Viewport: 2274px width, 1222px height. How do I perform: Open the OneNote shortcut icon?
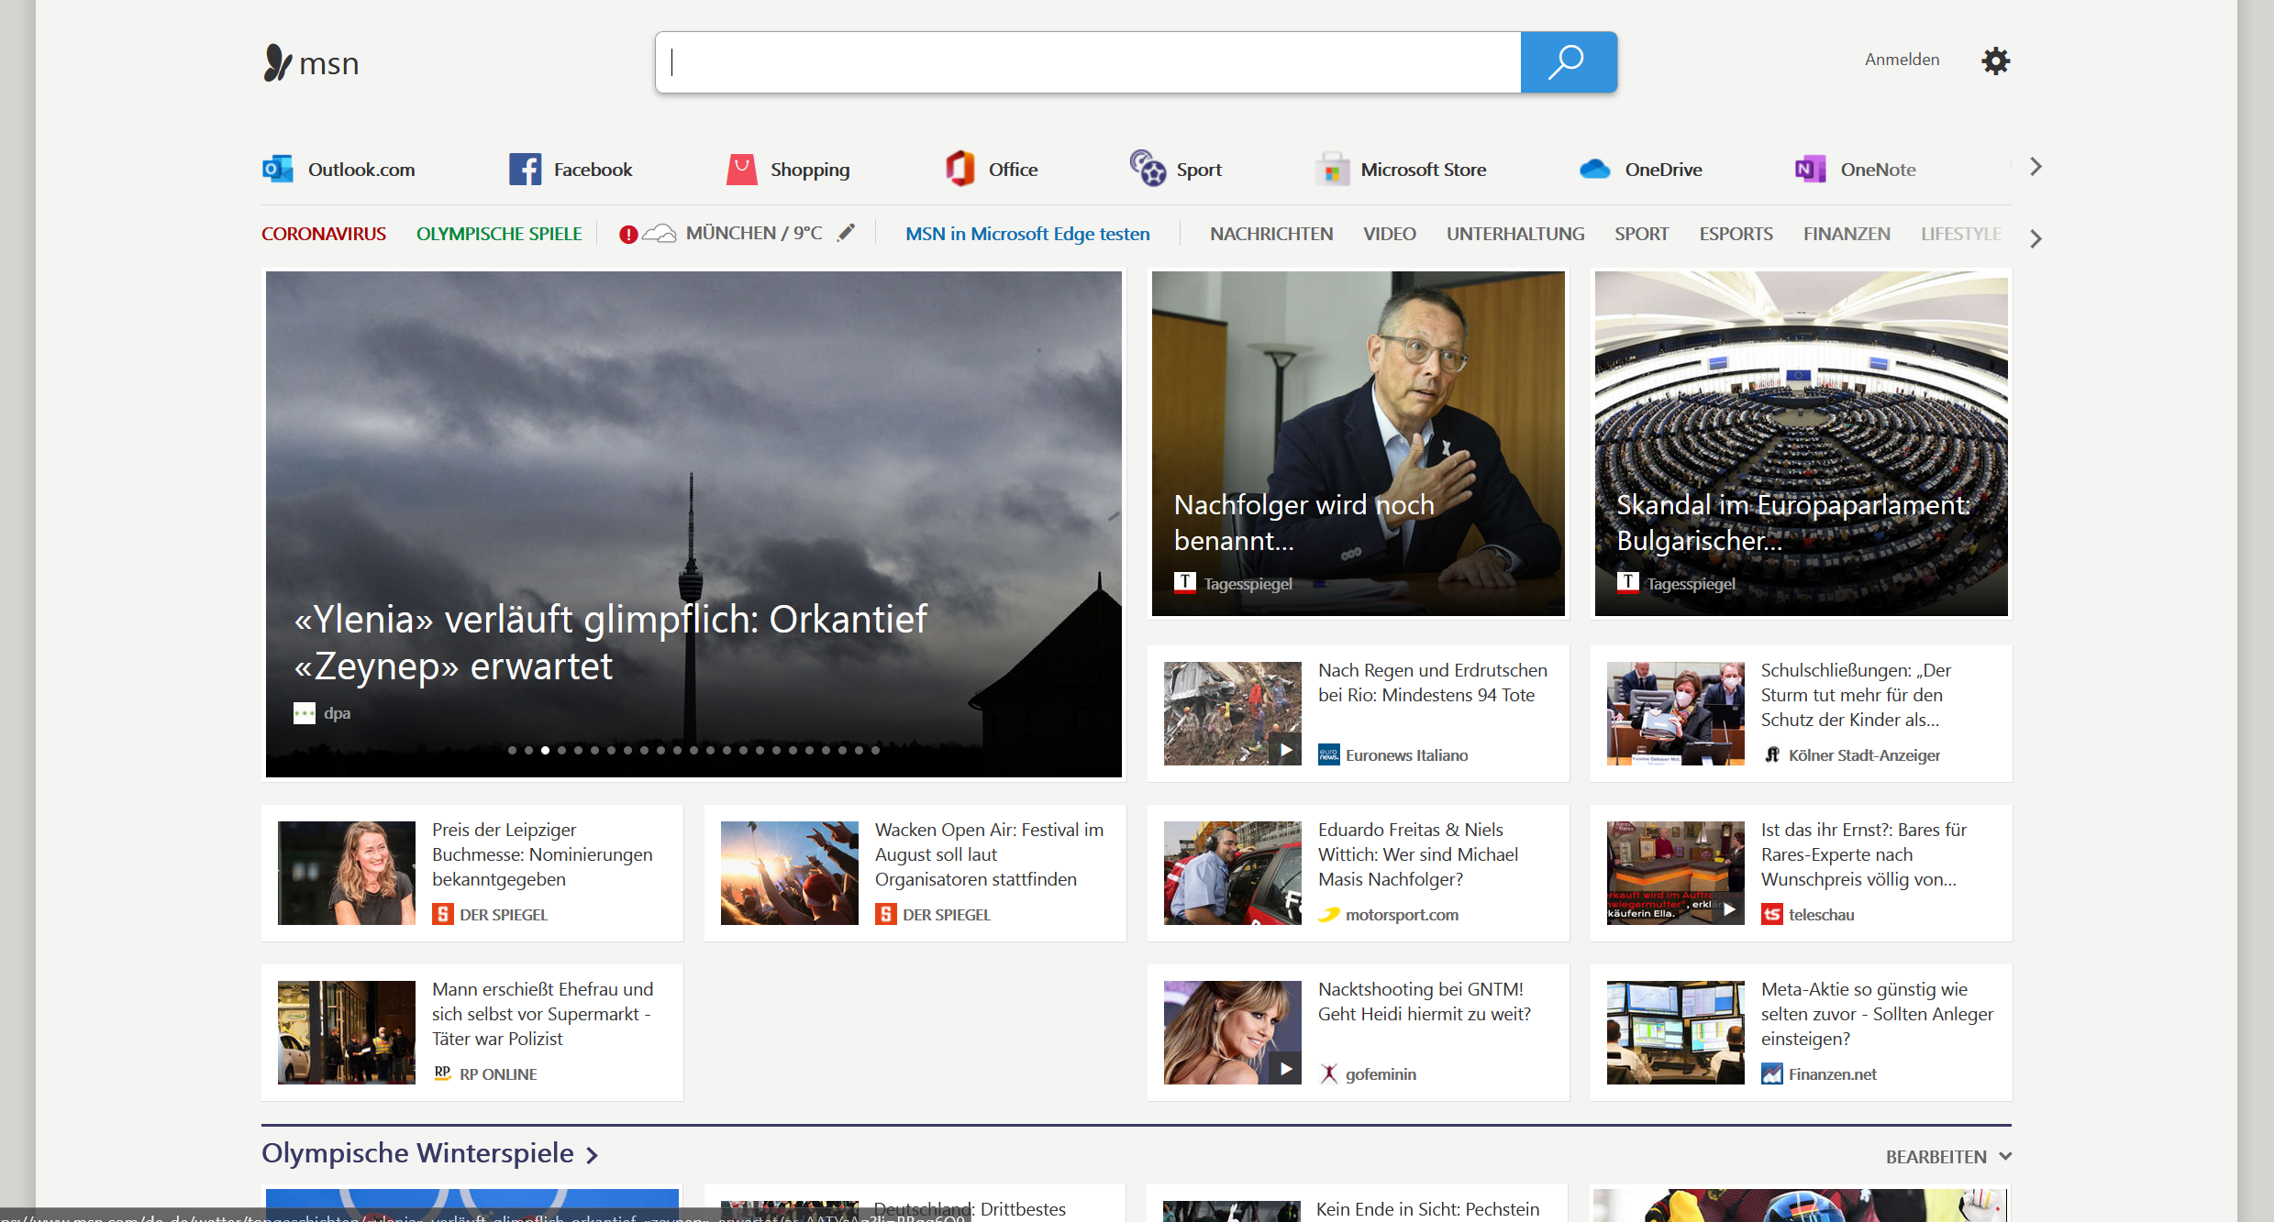(x=1810, y=169)
